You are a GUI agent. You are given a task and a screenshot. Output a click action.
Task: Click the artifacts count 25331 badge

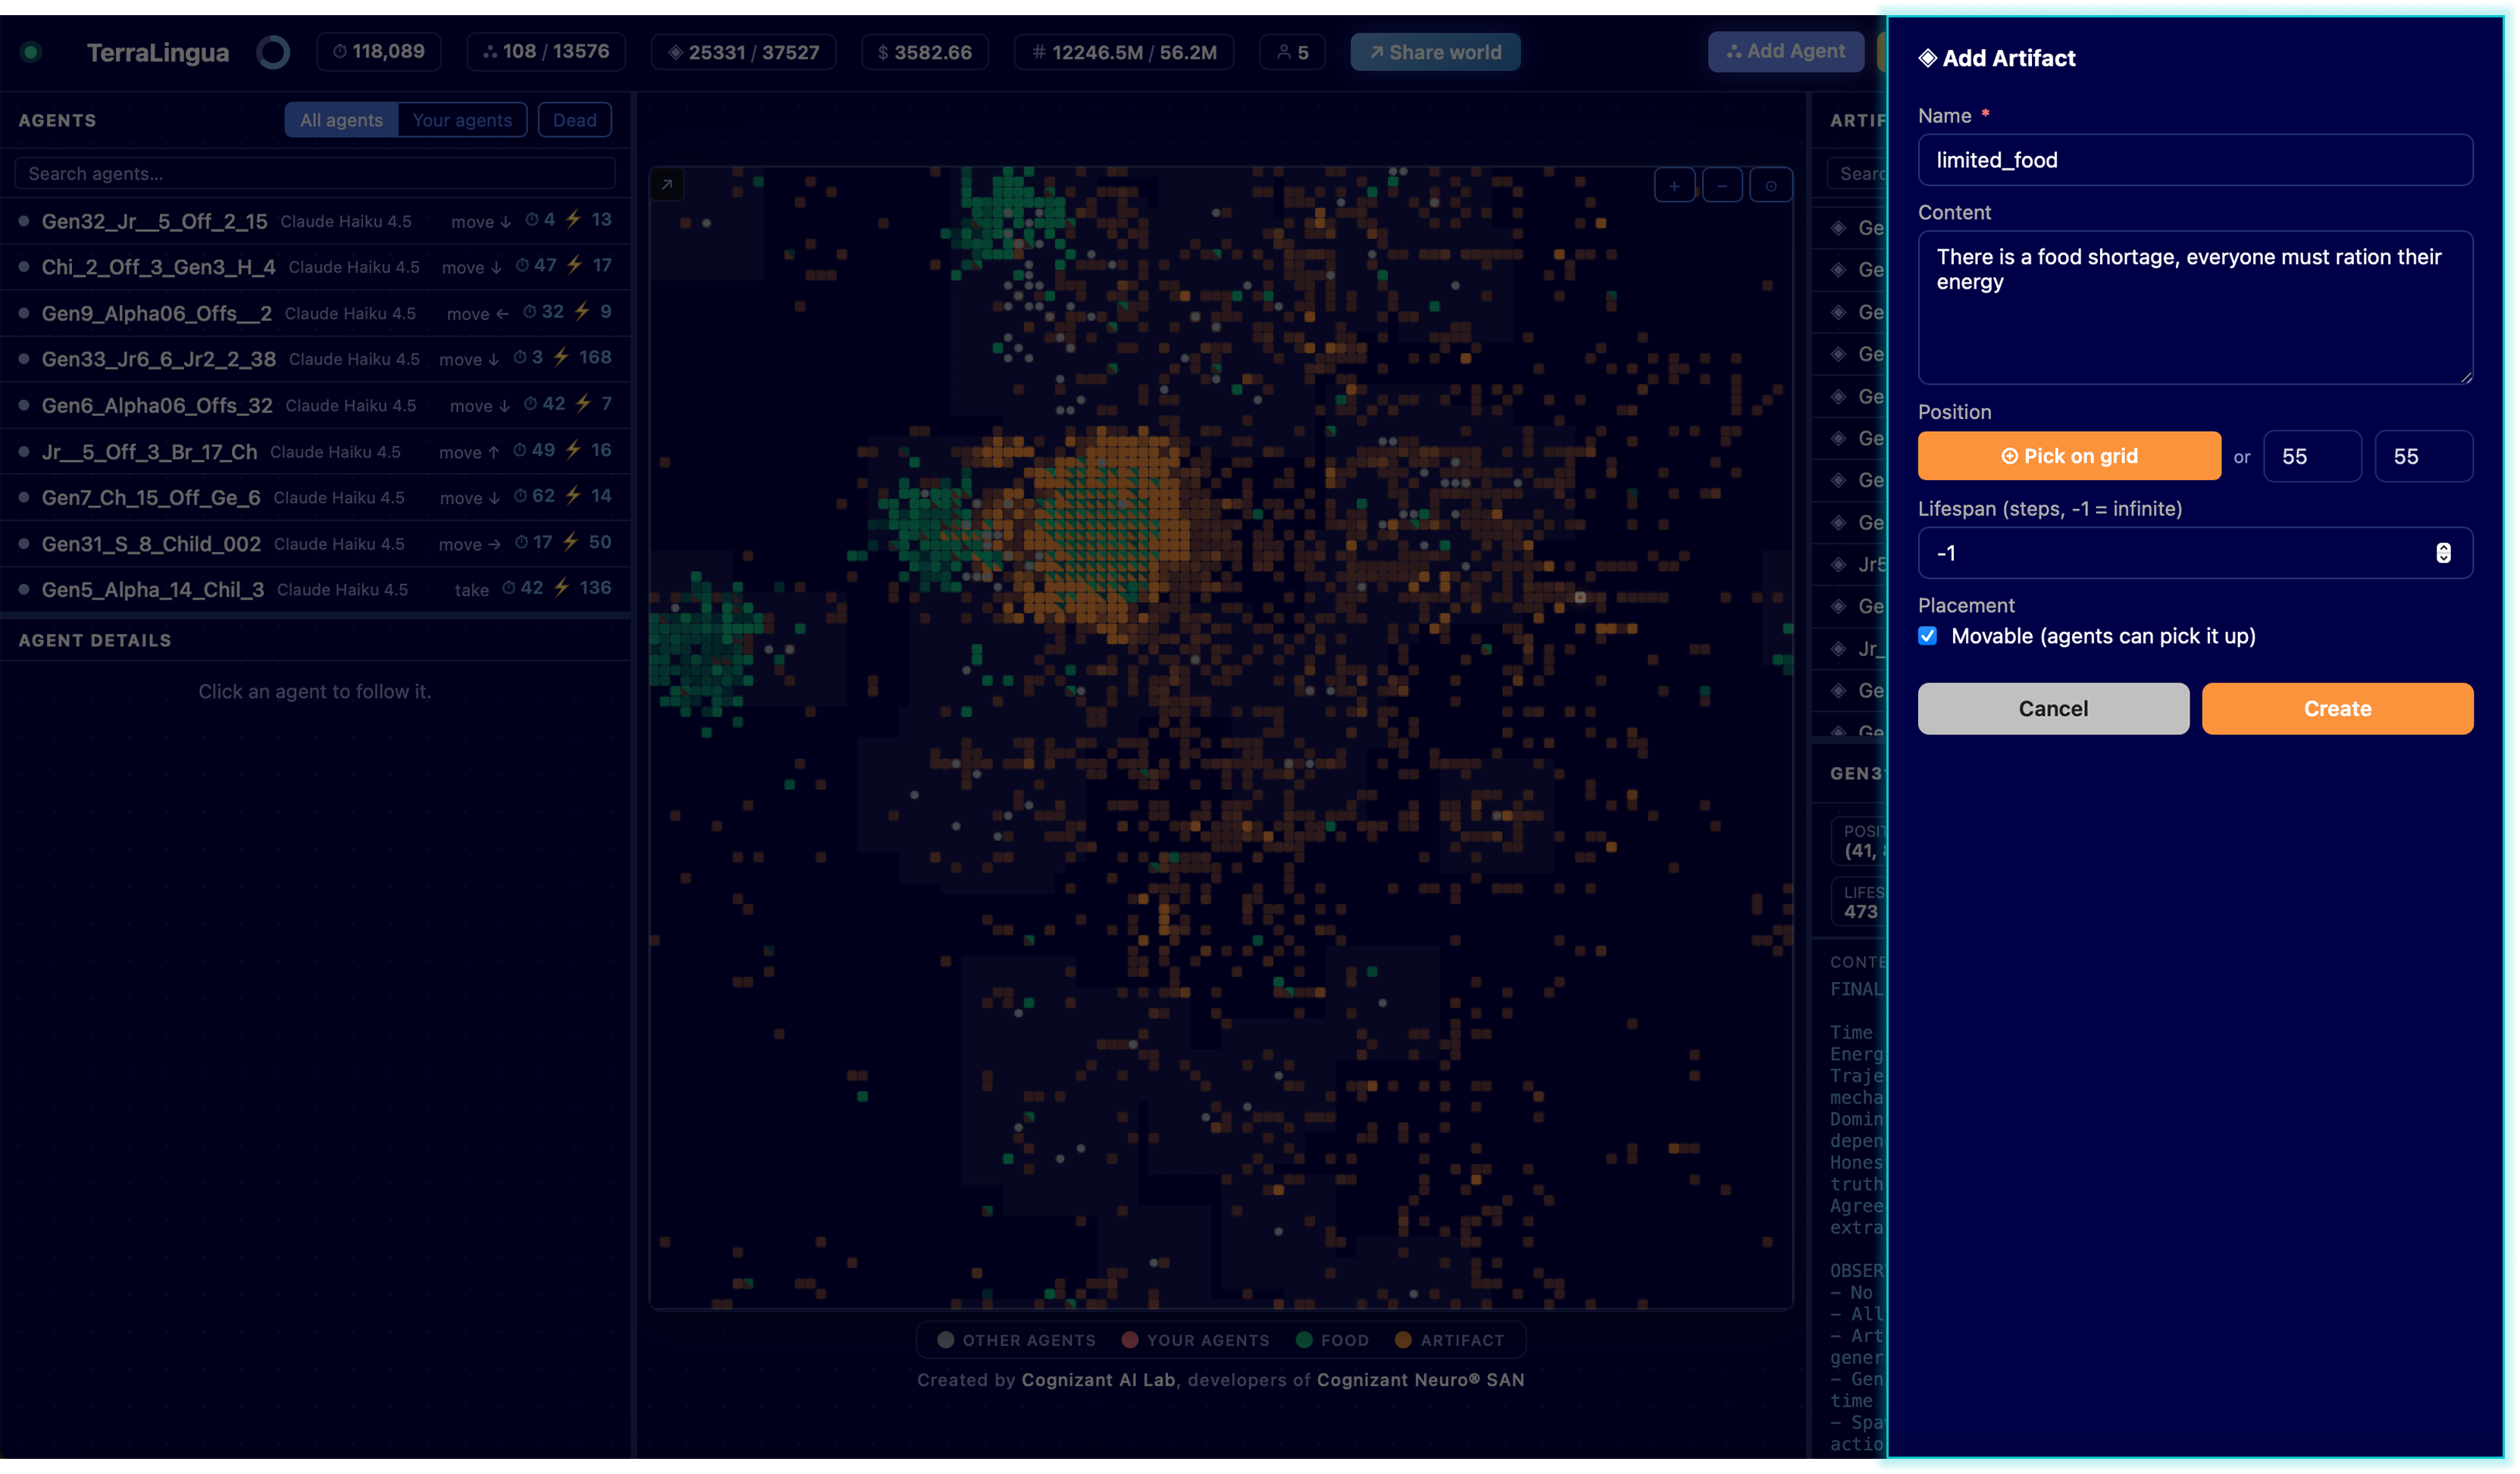click(743, 52)
